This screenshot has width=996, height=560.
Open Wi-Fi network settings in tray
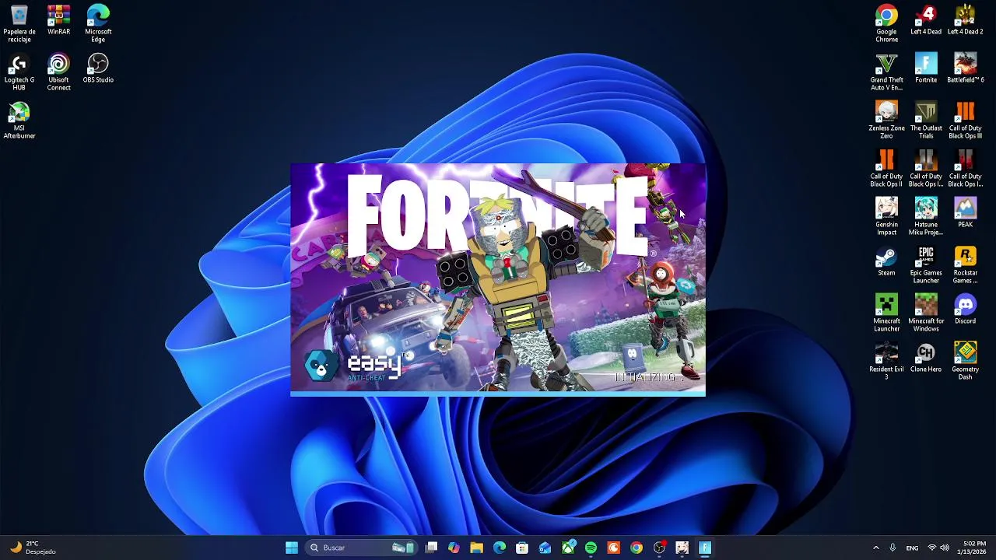pyautogui.click(x=931, y=548)
